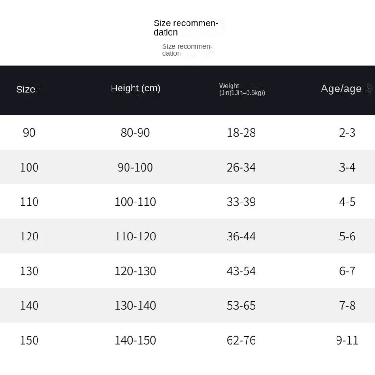Click the height range '90-100'
375x375 pixels.
[135, 167]
